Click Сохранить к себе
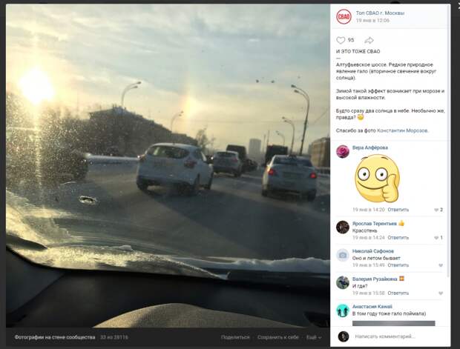This screenshot has width=460, height=349. [x=277, y=337]
